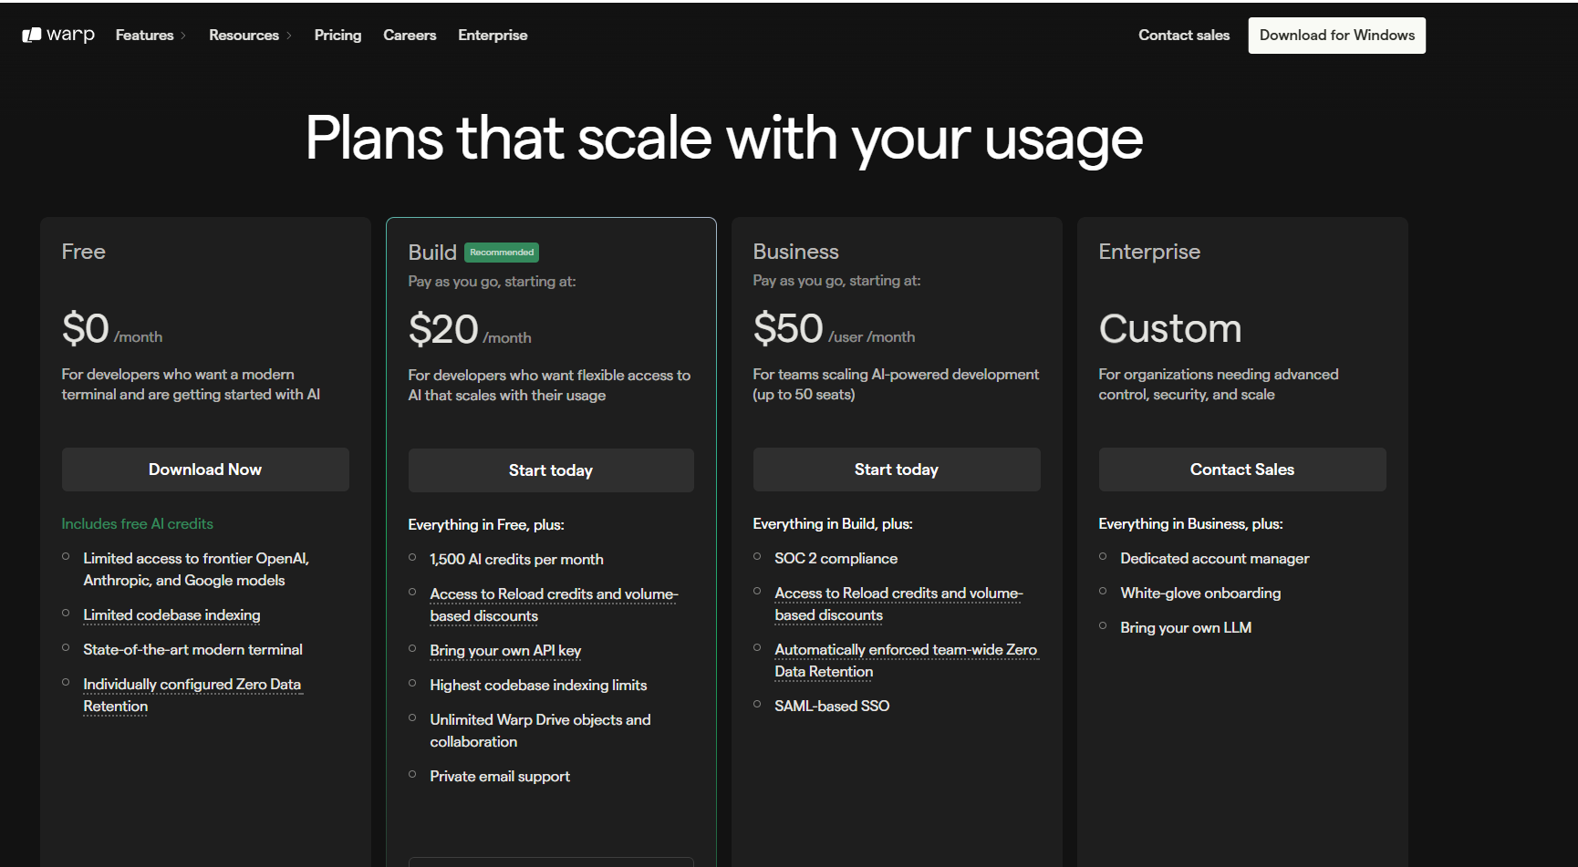Open the Enterprise nav link
This screenshot has width=1578, height=867.
493,35
